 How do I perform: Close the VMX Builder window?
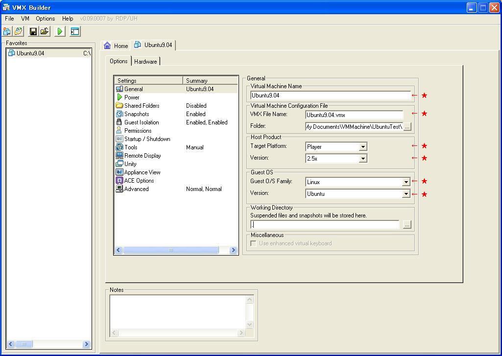pos(494,7)
